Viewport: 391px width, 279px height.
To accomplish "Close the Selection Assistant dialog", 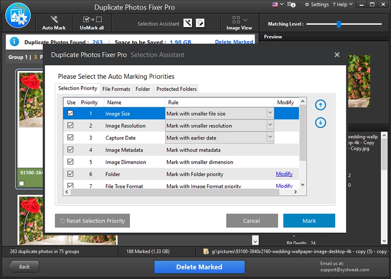I will tap(337, 55).
